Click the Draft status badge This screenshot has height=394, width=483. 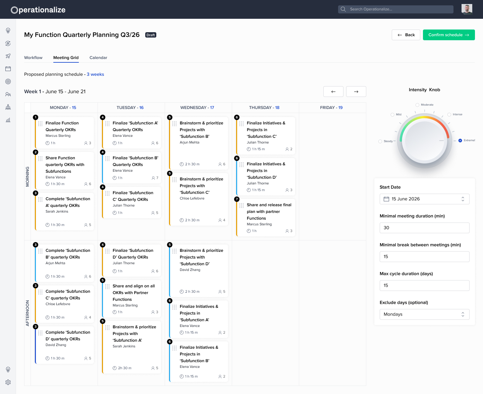(x=151, y=35)
